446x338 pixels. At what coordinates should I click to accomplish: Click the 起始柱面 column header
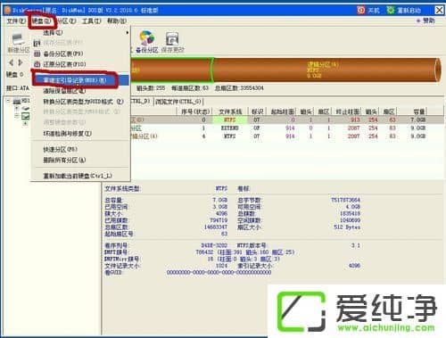click(x=283, y=111)
